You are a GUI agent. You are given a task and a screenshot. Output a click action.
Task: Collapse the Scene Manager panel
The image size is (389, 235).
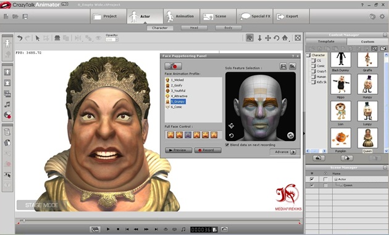point(385,168)
